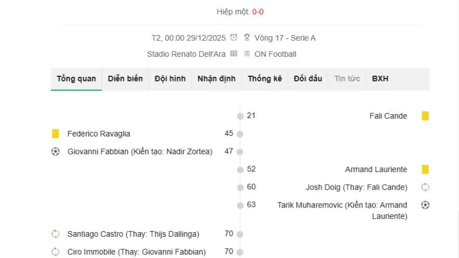Click the Vòng 17 - Serie A label
This screenshot has height=258, width=459.
tap(285, 38)
